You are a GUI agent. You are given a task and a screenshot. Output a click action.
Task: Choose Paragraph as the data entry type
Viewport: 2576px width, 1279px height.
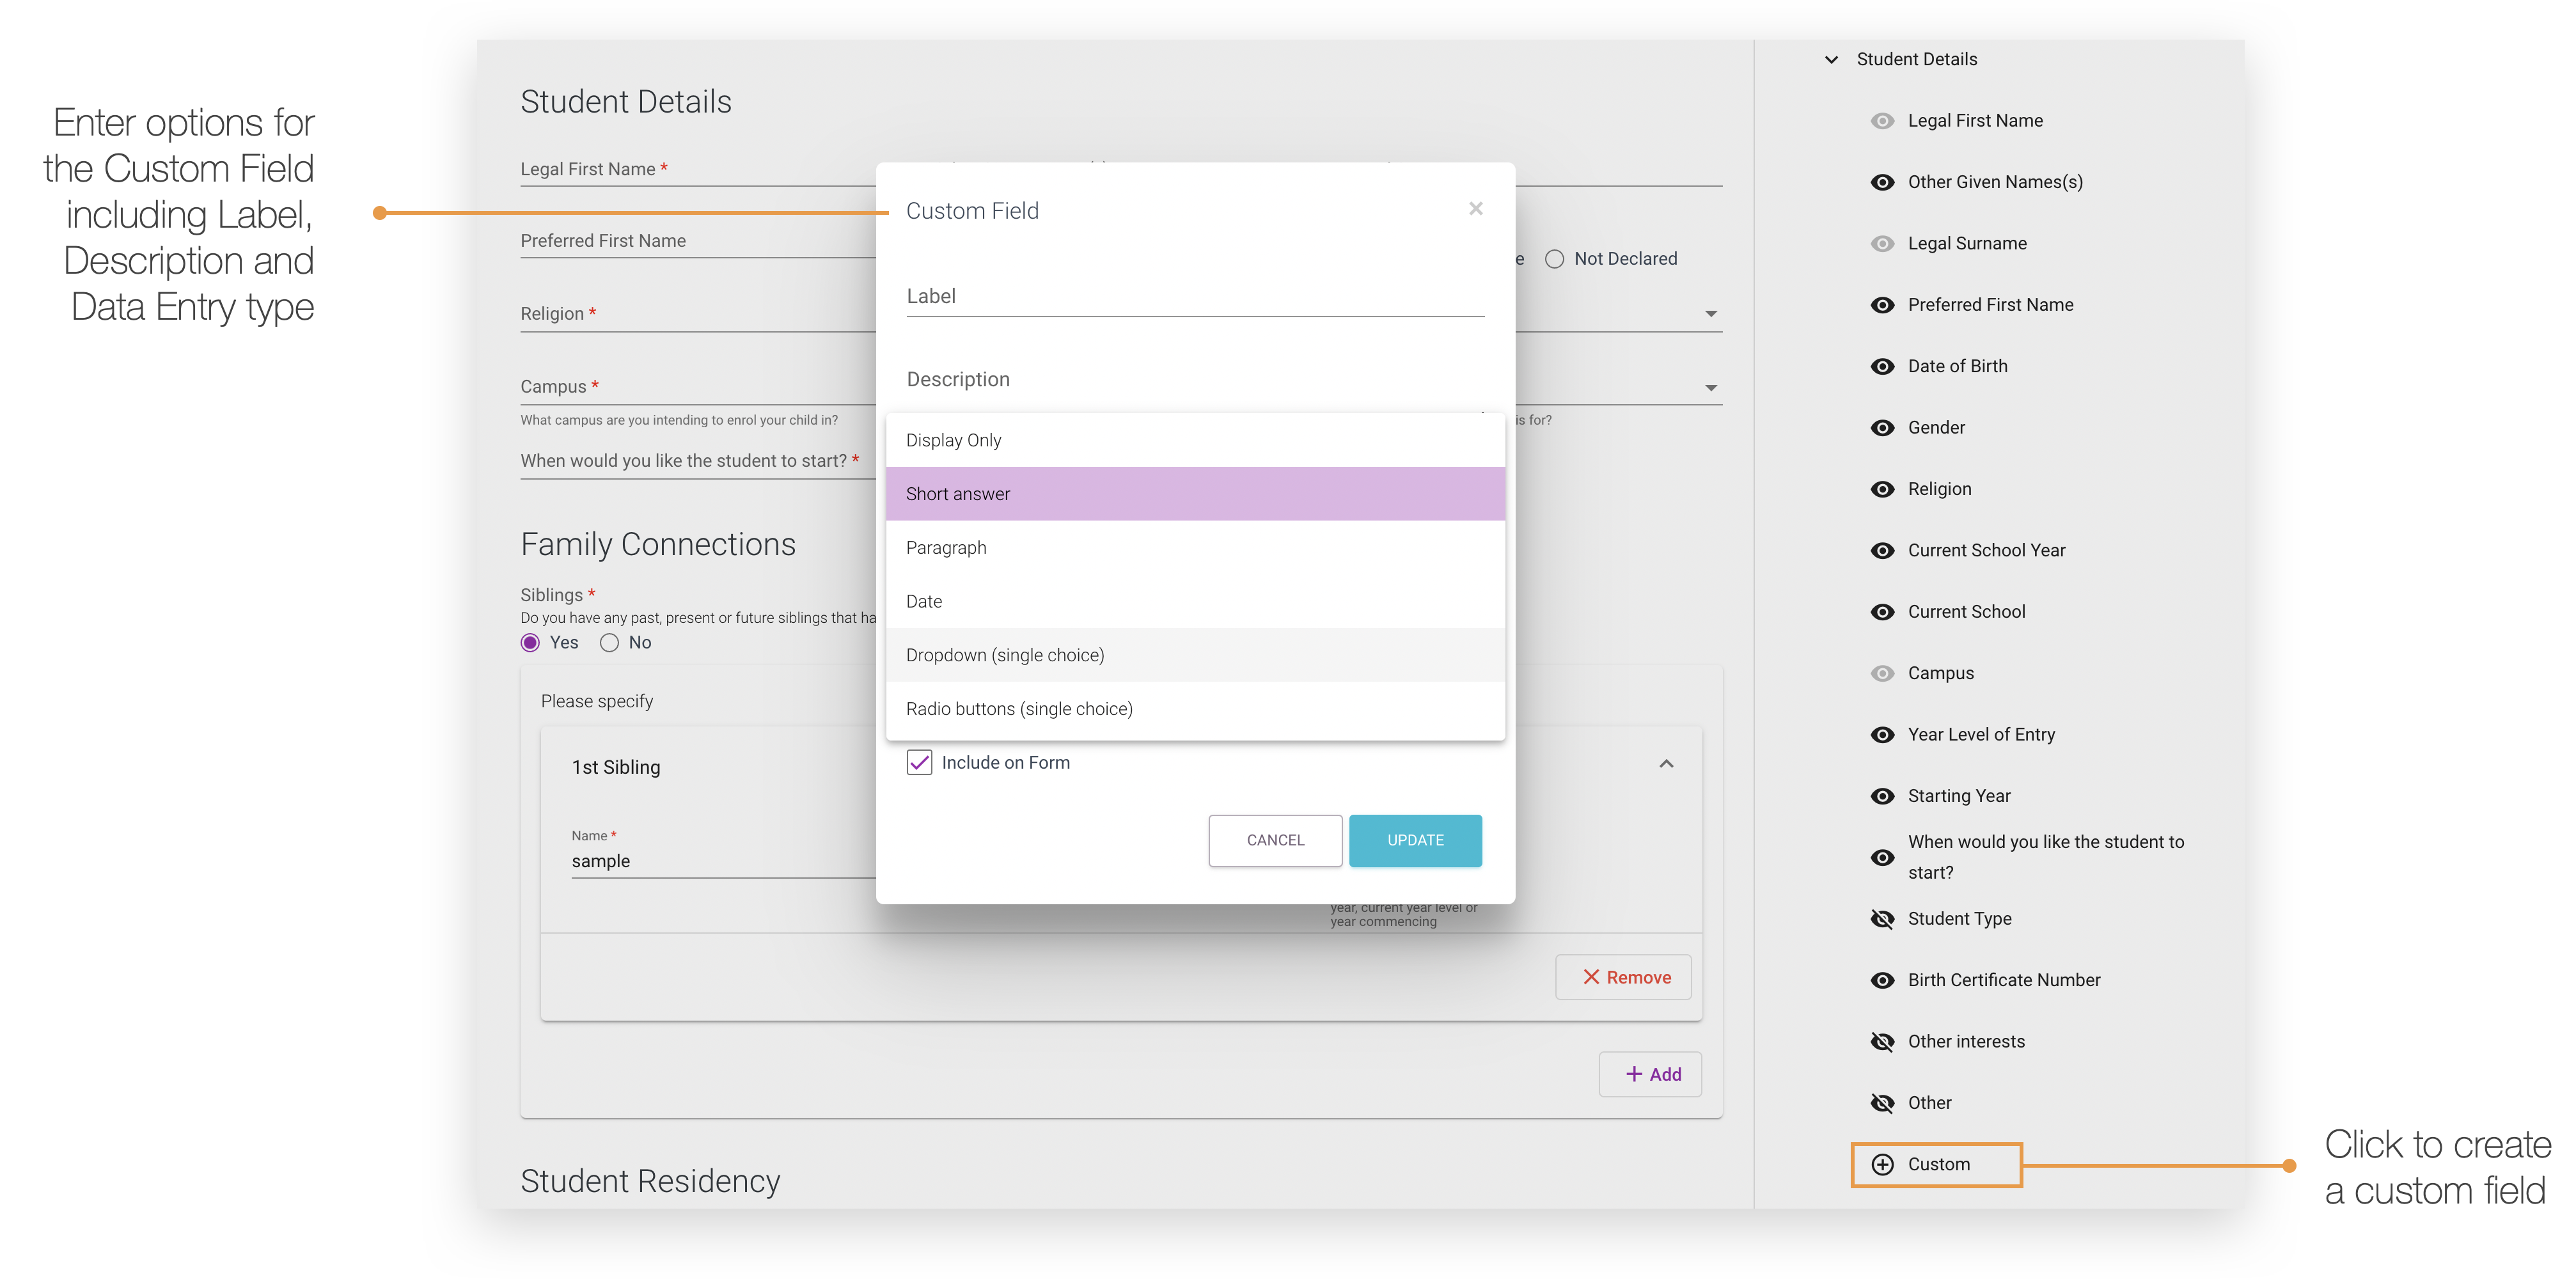click(946, 547)
